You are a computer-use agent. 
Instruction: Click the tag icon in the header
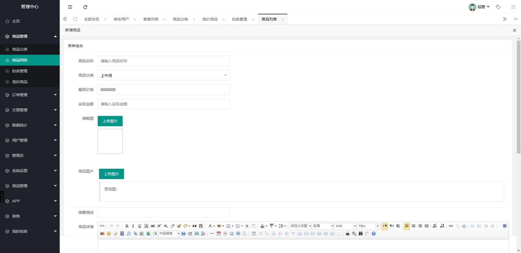(498, 7)
